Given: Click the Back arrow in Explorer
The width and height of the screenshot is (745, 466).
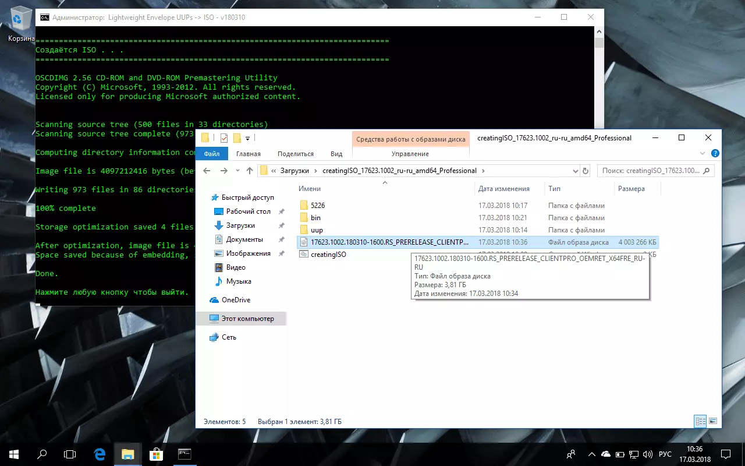Looking at the screenshot, I should 206,171.
